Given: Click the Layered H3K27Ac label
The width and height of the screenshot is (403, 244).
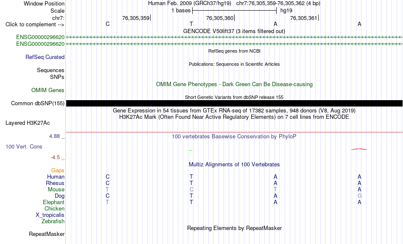Looking at the screenshot, I should [x=28, y=123].
